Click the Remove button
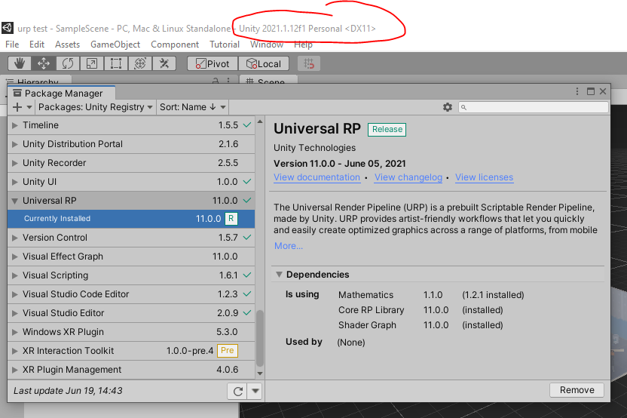The width and height of the screenshot is (627, 418). click(x=577, y=390)
